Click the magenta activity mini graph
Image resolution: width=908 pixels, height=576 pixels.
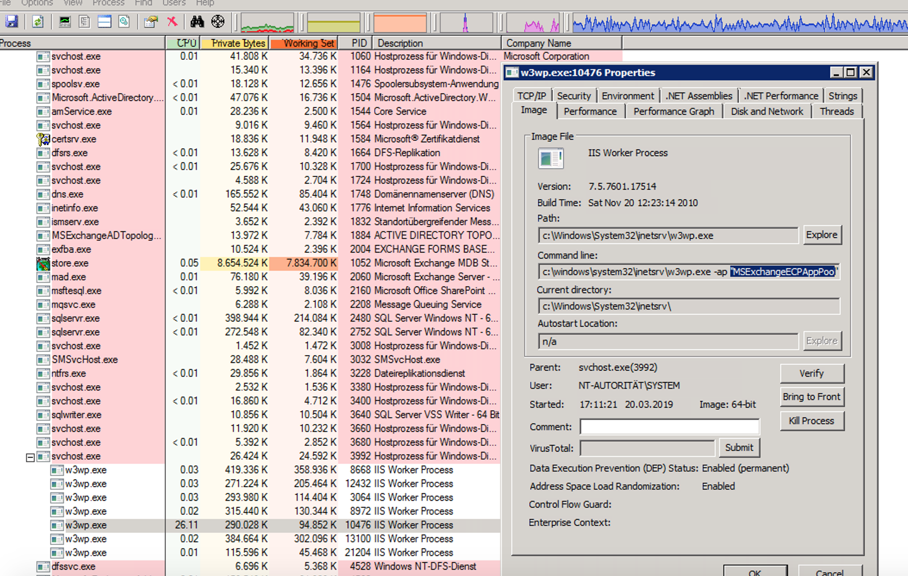533,22
